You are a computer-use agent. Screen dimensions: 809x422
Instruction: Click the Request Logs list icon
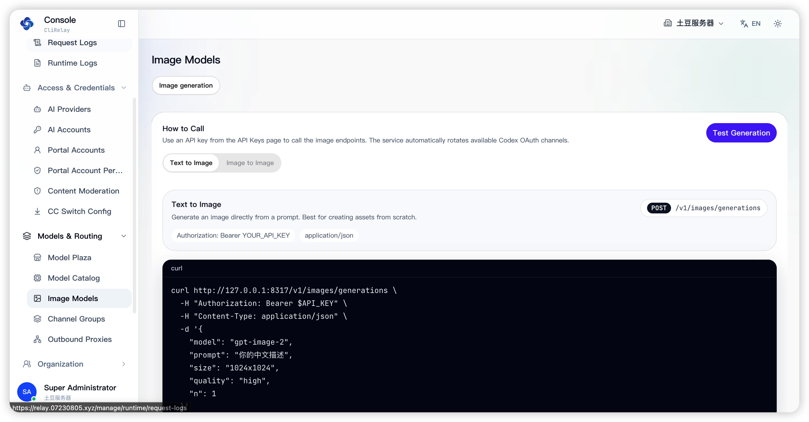click(37, 42)
